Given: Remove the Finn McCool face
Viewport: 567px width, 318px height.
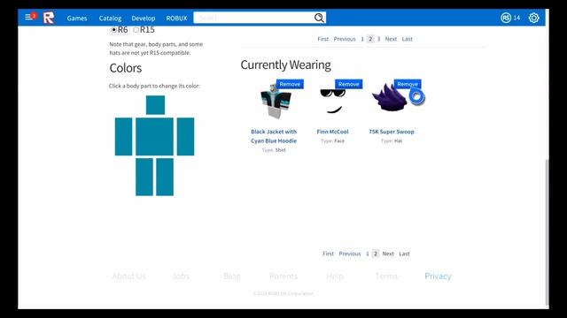Looking at the screenshot, I should pos(348,84).
